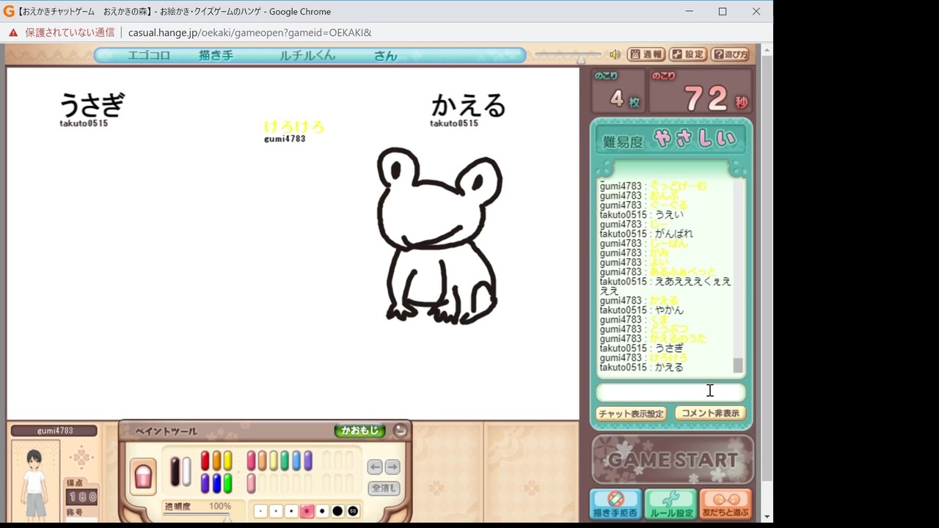Select the smallest brush size dot
Viewport: 939px width, 528px height.
coord(260,511)
